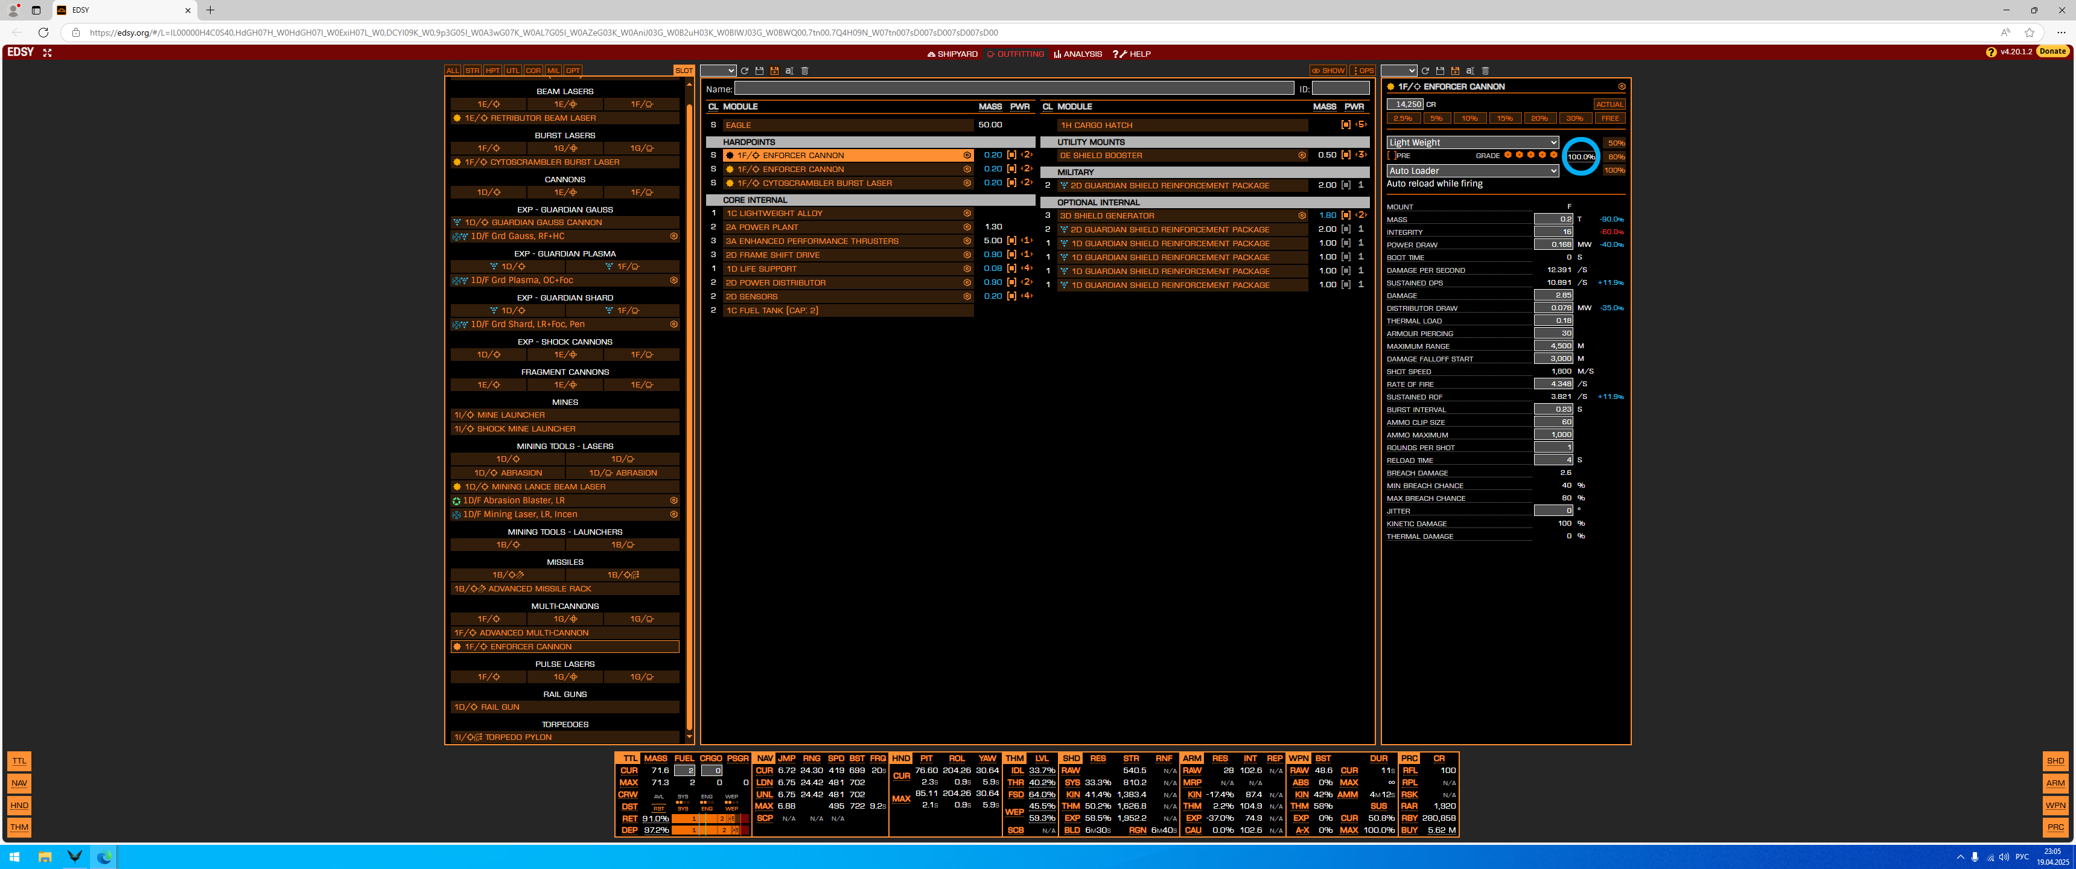Screen dimensions: 2076x869
Task: Toggle the PRE experimental checkbox
Action: (1391, 156)
